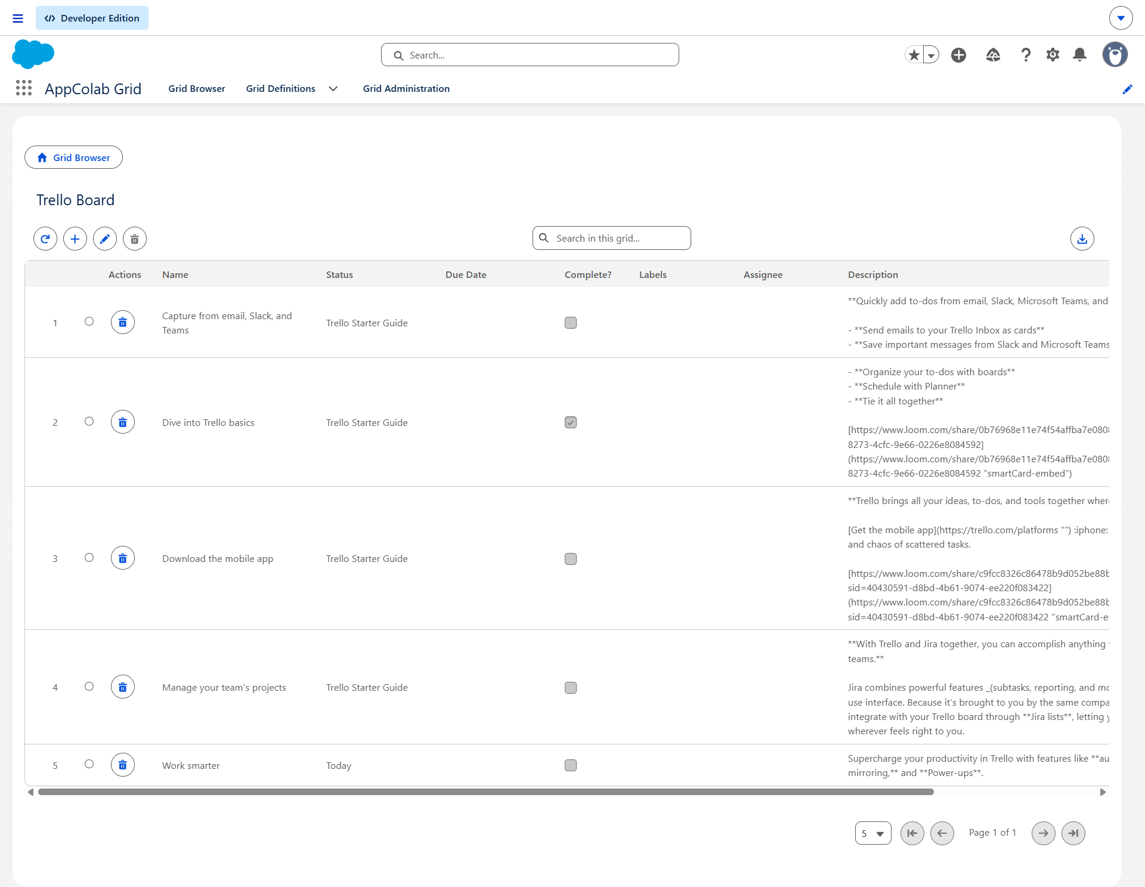1145x887 pixels.
Task: Click the Labels column header
Action: click(653, 274)
